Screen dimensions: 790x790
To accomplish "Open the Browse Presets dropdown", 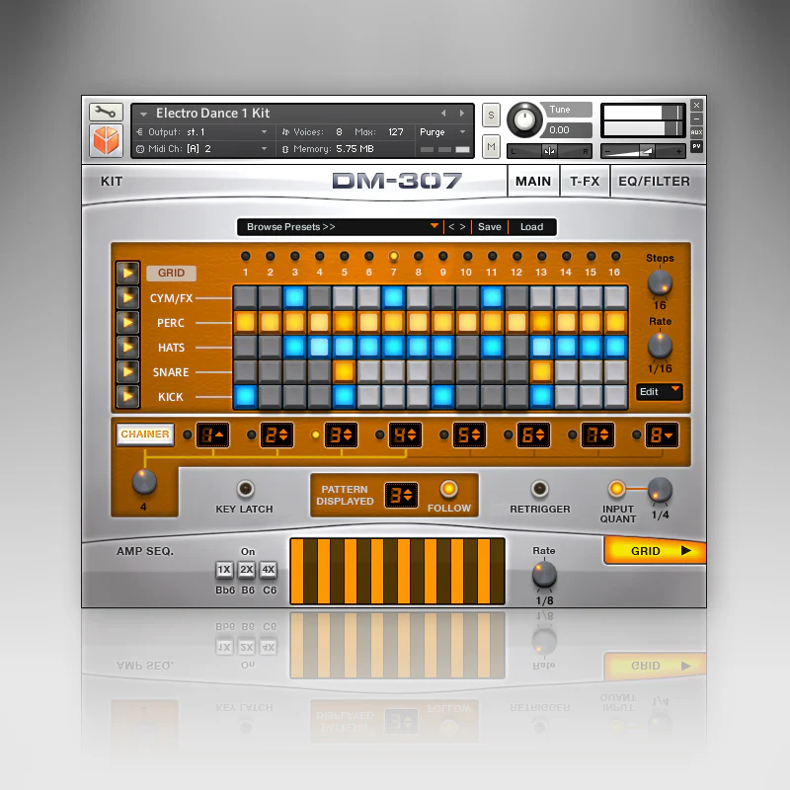I will click(x=341, y=227).
